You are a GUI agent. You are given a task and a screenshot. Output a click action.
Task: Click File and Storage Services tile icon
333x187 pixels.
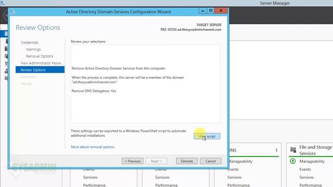pyautogui.click(x=293, y=150)
